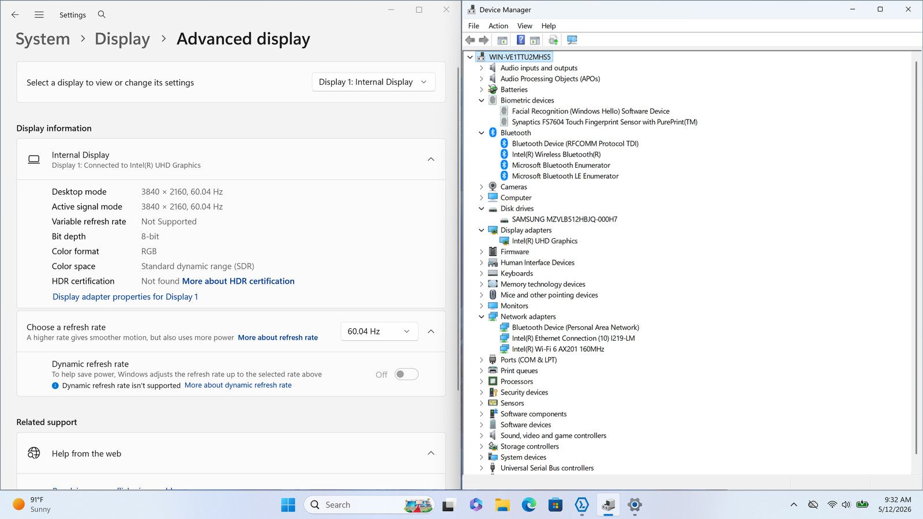Open Microsoft Store from the taskbar
Image resolution: width=923 pixels, height=519 pixels.
click(x=555, y=505)
